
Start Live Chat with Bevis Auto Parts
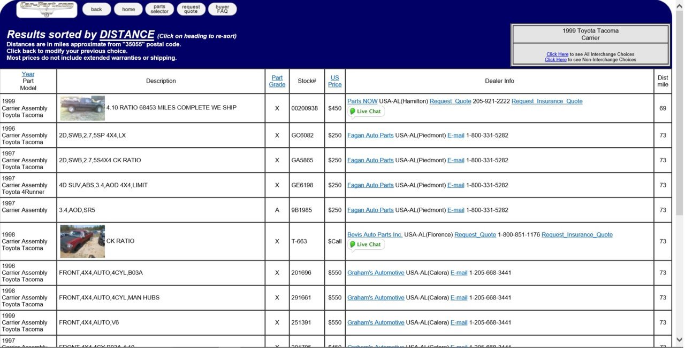point(366,244)
